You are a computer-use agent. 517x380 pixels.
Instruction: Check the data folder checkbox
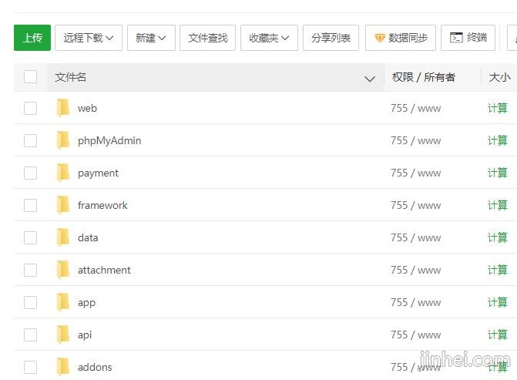(x=30, y=237)
